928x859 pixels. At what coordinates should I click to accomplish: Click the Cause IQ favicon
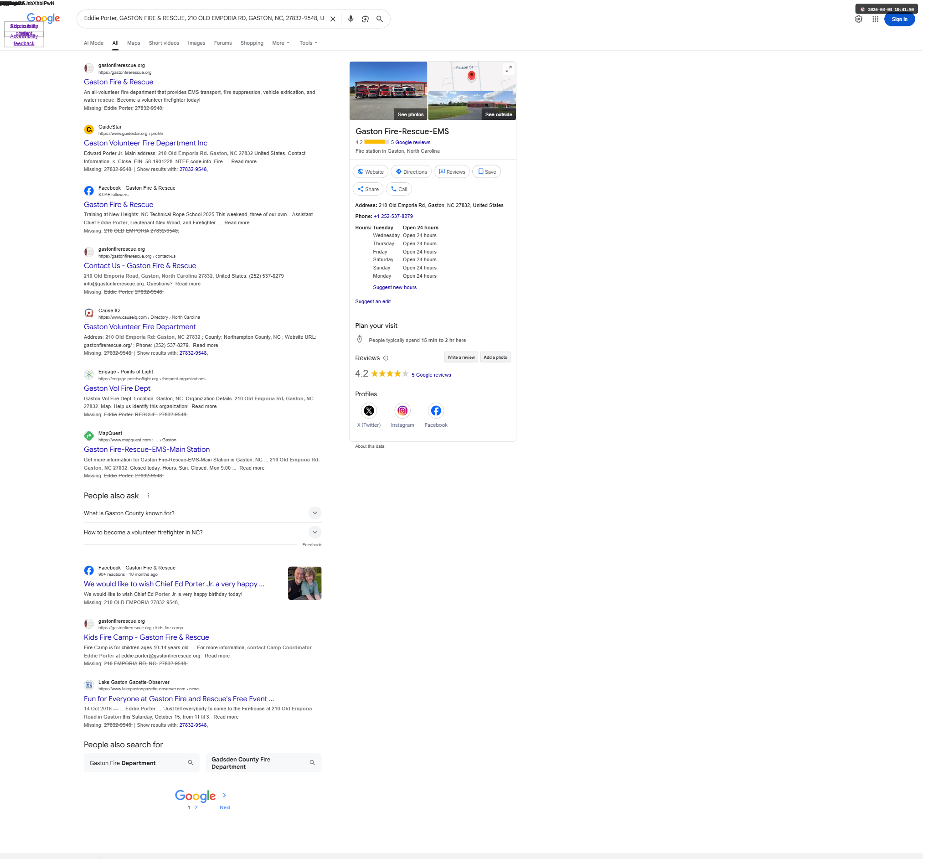(89, 313)
